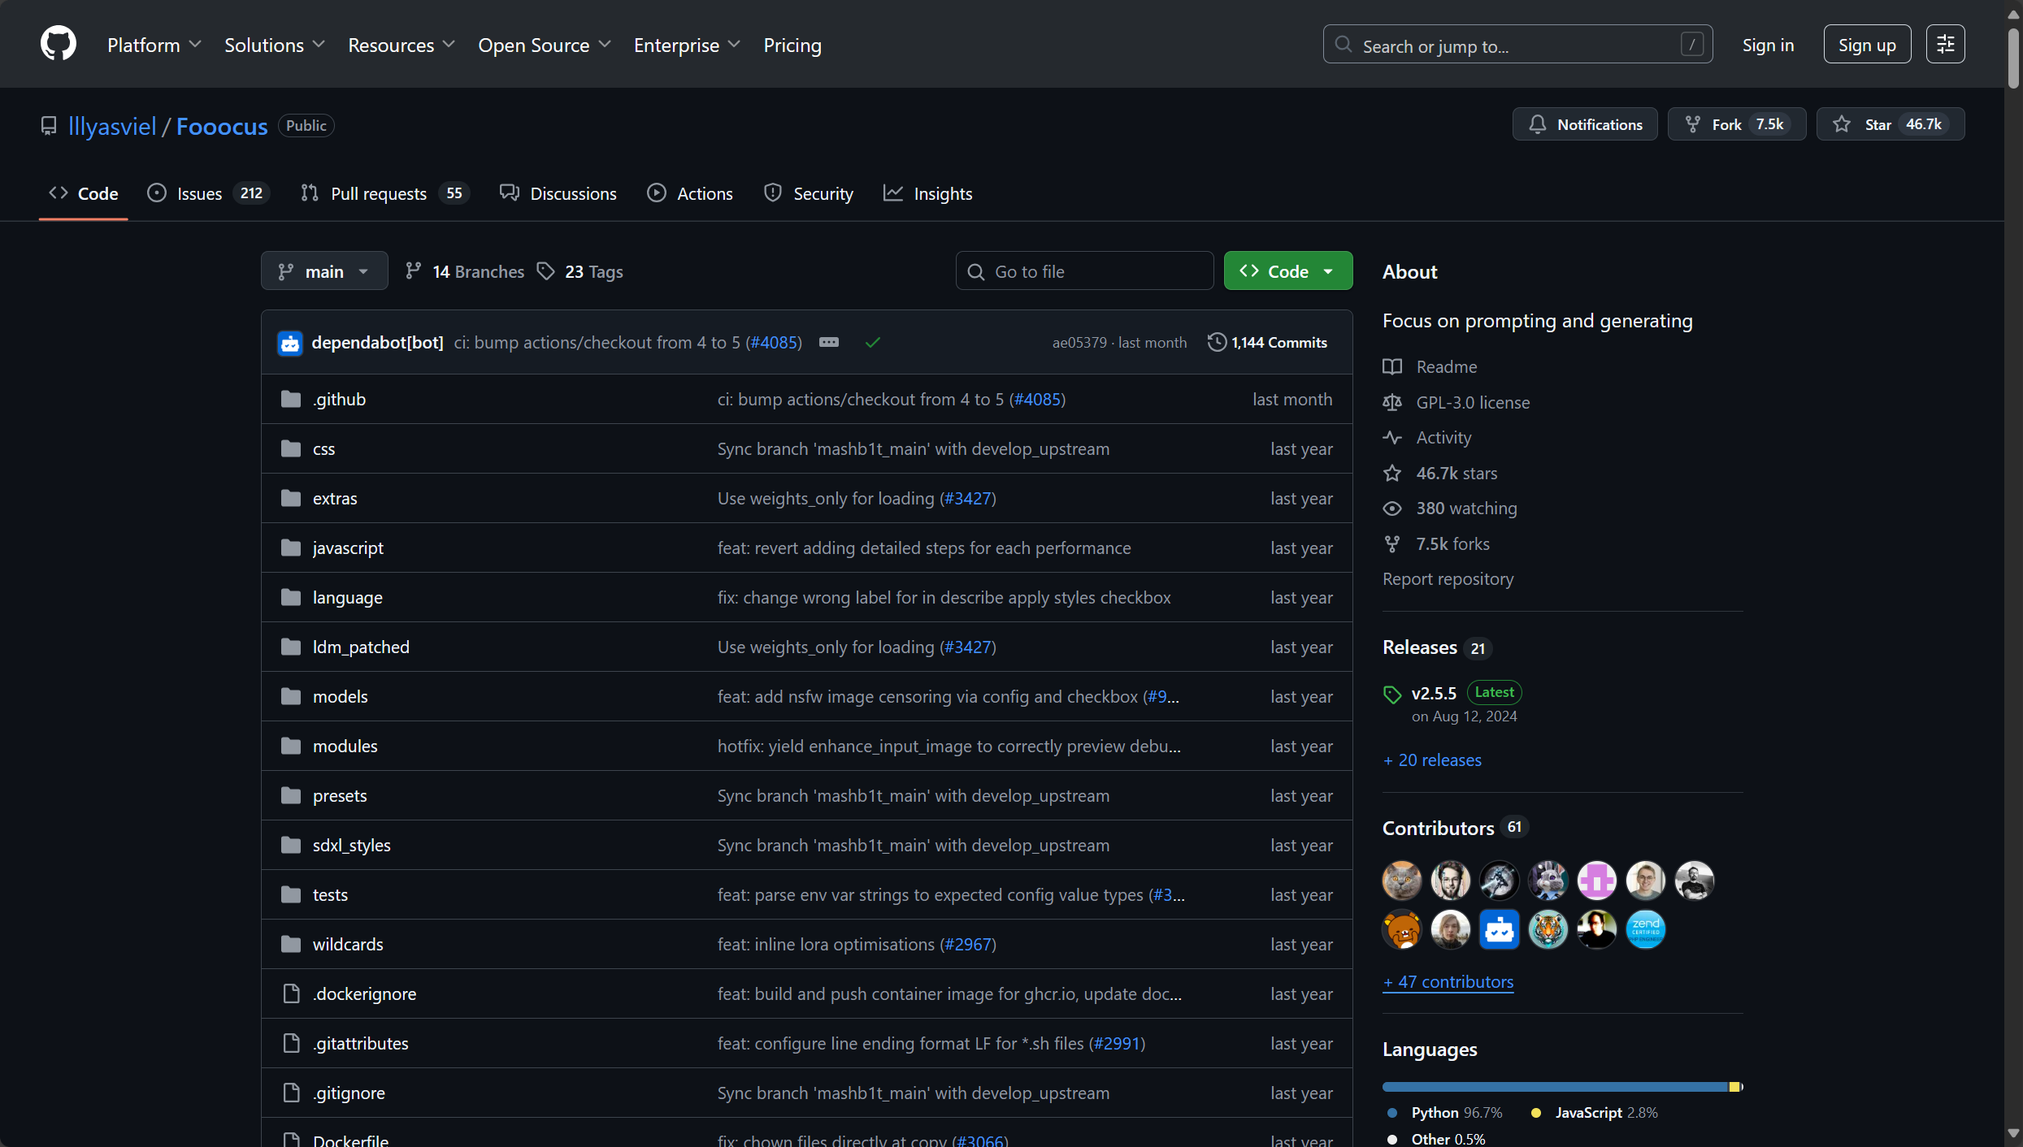Click the commit details ellipsis icon

[x=828, y=342]
